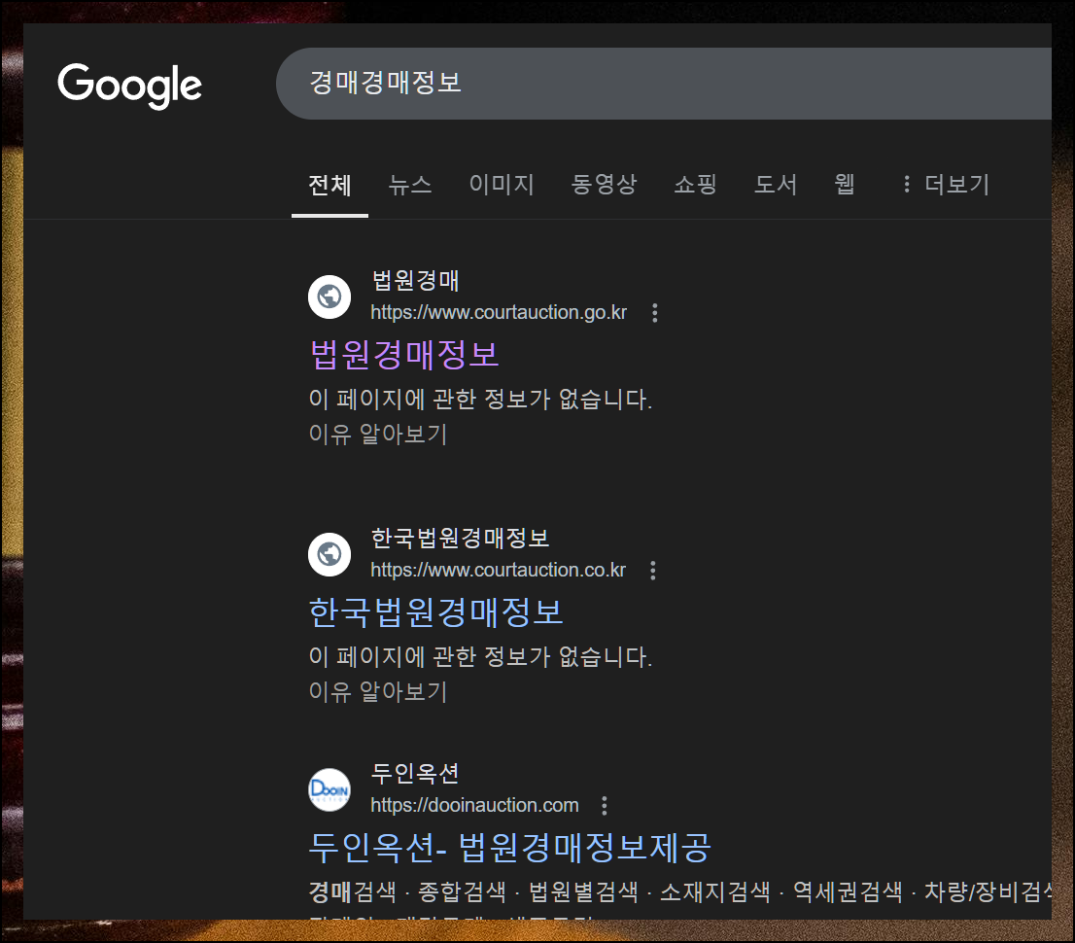
Task: Open the 쇼핑 tab
Action: pos(695,185)
